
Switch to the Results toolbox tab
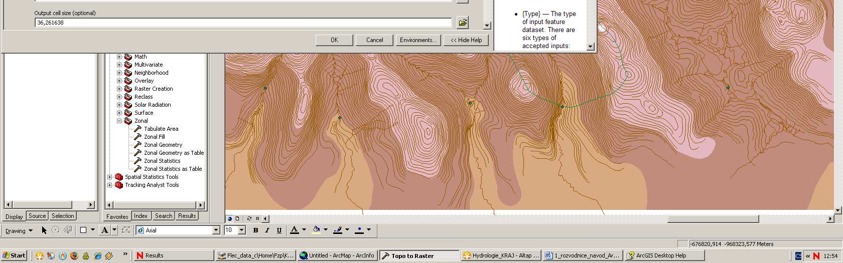(x=187, y=216)
